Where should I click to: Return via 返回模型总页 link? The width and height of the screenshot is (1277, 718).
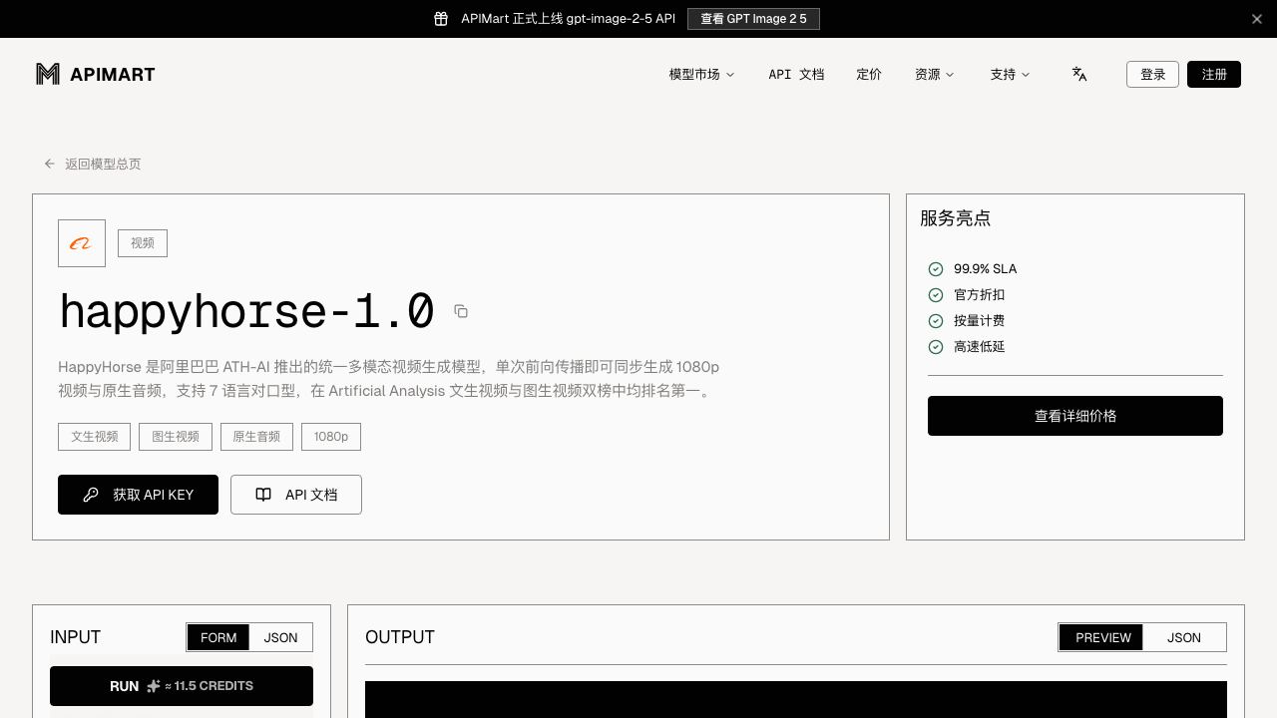tap(93, 164)
